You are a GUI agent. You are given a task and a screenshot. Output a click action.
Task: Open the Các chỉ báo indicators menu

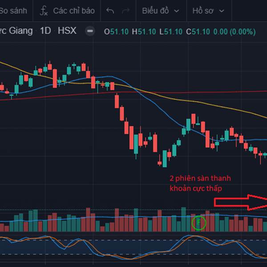(74, 11)
